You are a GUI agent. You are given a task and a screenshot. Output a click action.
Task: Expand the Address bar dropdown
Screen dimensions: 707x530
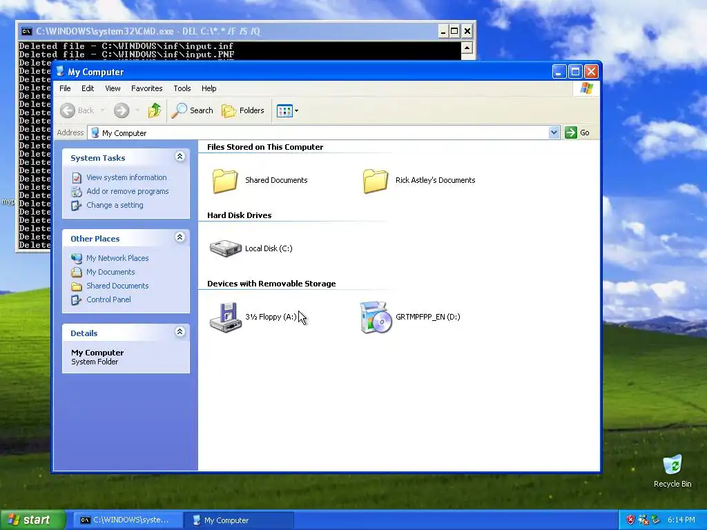click(x=554, y=132)
